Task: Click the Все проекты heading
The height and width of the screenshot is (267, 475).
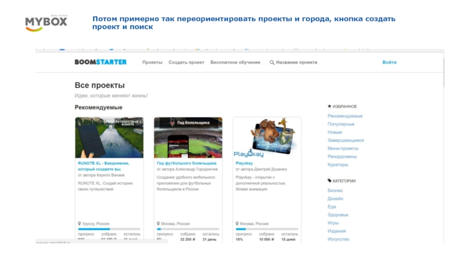Action: 100,85
